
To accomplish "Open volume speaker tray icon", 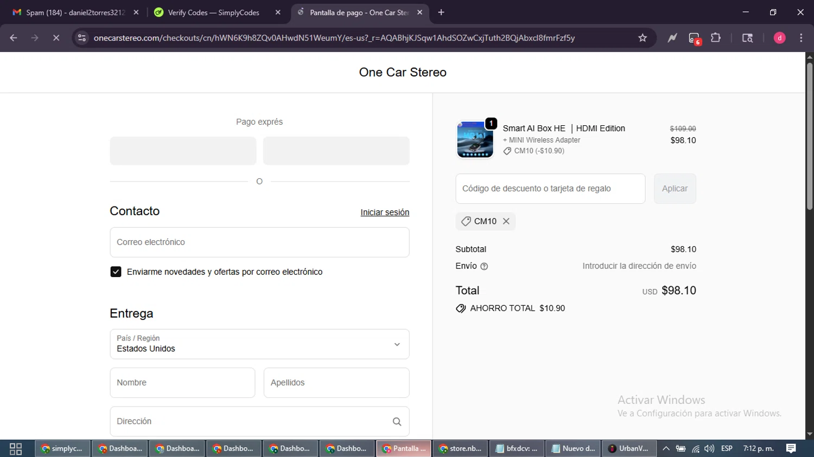I will pyautogui.click(x=709, y=449).
